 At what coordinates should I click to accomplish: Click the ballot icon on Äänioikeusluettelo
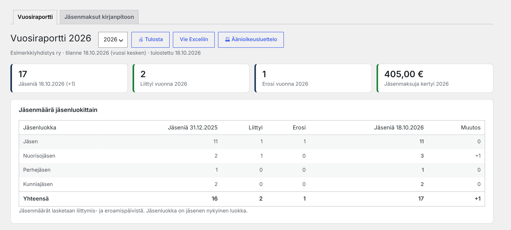228,39
